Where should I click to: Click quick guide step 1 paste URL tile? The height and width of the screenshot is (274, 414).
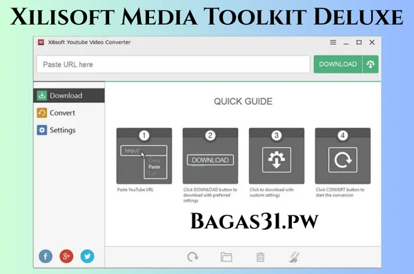(x=144, y=156)
